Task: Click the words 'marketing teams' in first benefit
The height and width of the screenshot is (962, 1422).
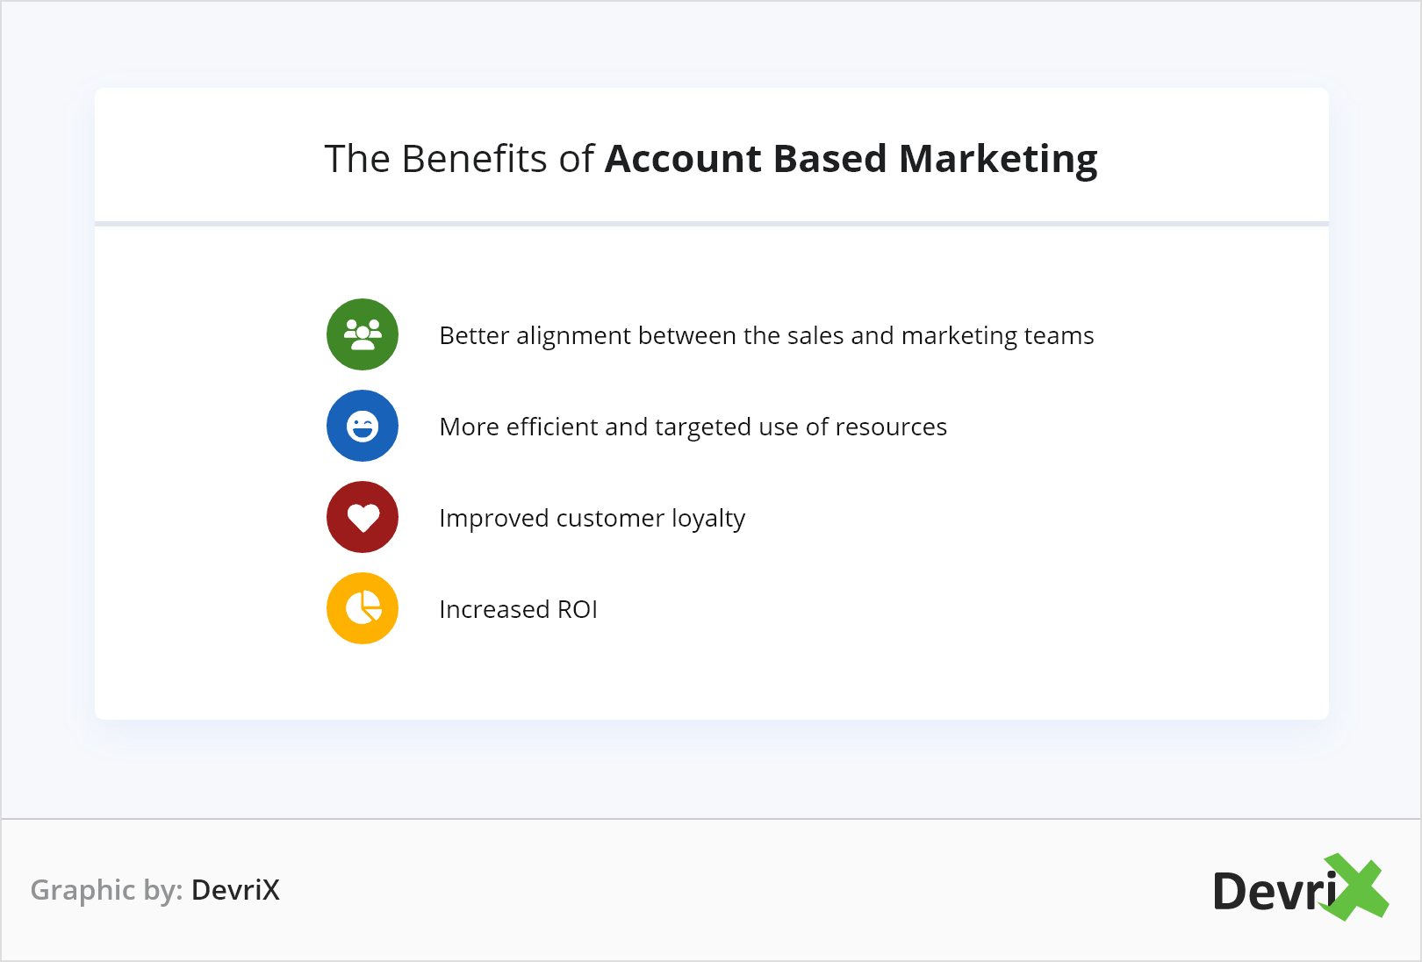Action: point(997,335)
